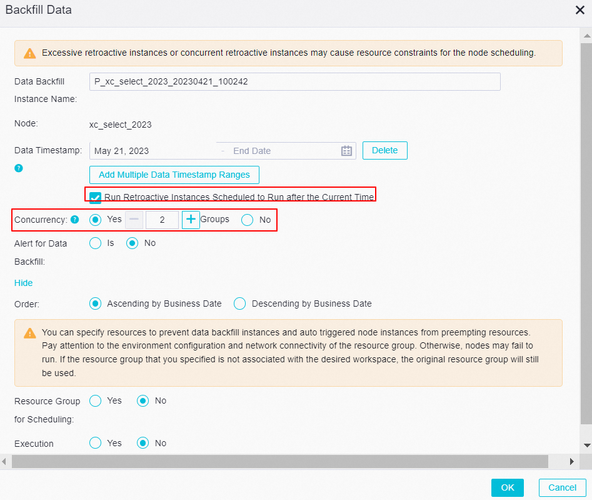Image resolution: width=592 pixels, height=500 pixels.
Task: Click the Data Timestamp help question mark
Action: coord(18,168)
